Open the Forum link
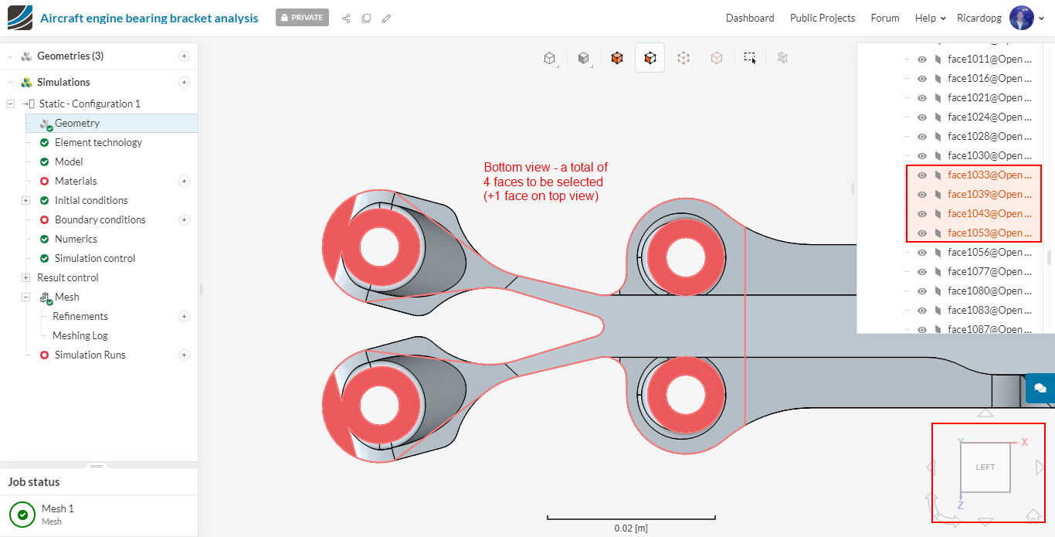 click(885, 18)
